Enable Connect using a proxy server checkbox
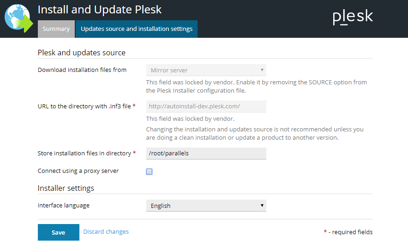The image size is (408, 248). [150, 171]
